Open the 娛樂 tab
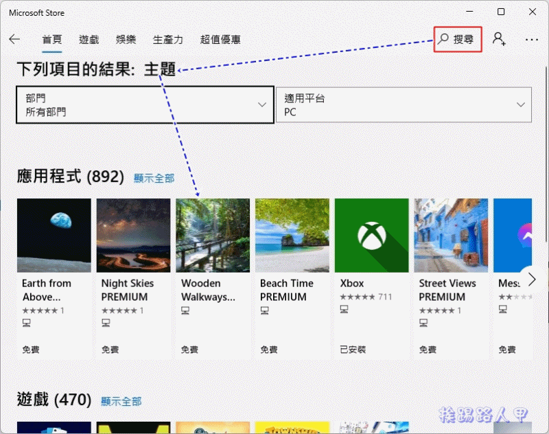The height and width of the screenshot is (434, 549). click(126, 40)
